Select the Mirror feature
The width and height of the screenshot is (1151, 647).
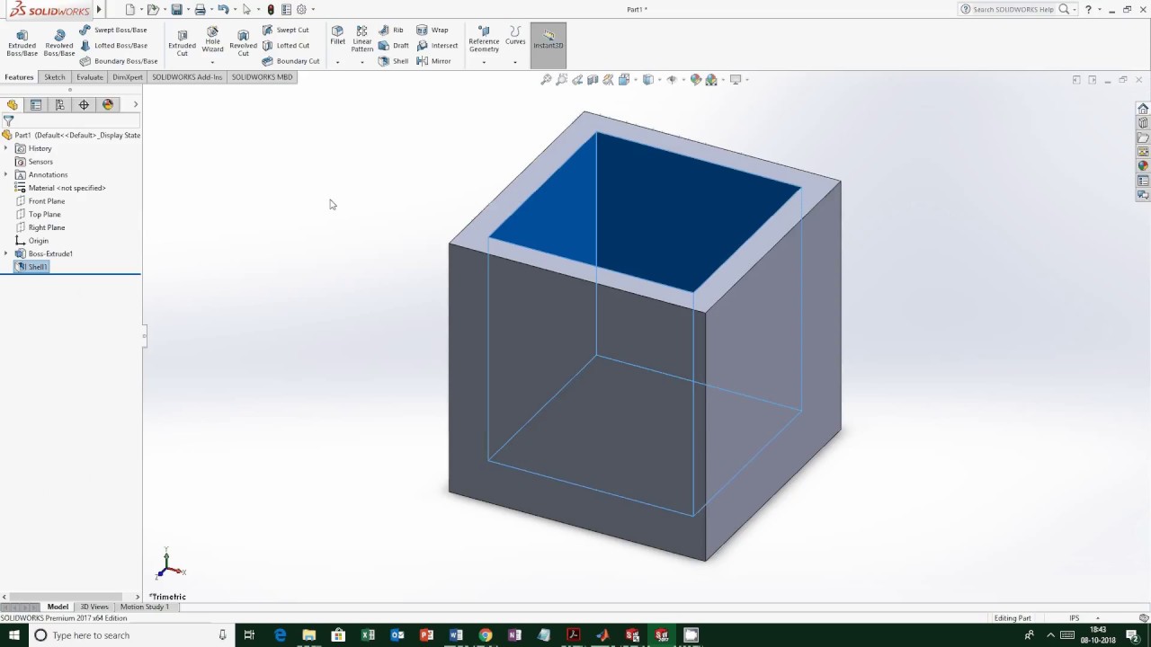[x=433, y=61]
